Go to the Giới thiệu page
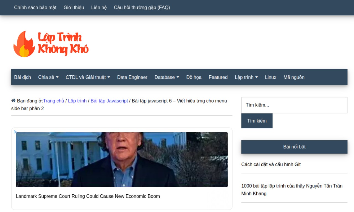 click(74, 7)
